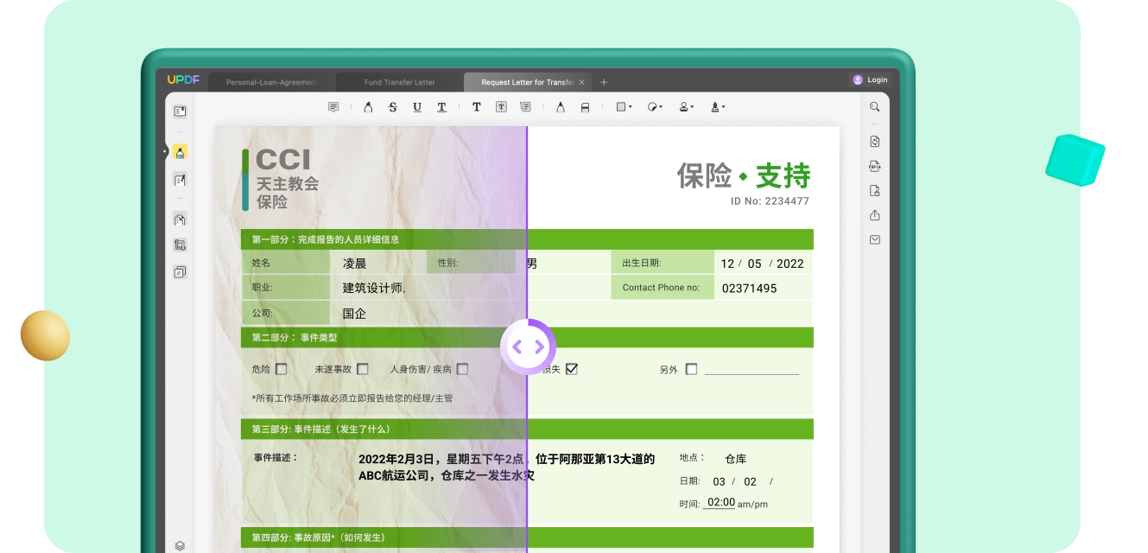Open the watermark and background tool in sidebar

point(180,272)
